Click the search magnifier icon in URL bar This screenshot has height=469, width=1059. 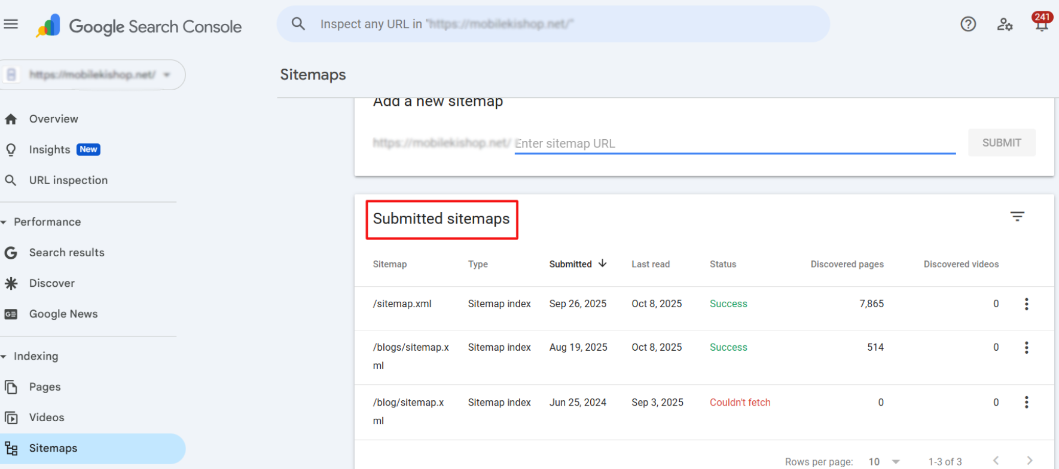pyautogui.click(x=298, y=24)
